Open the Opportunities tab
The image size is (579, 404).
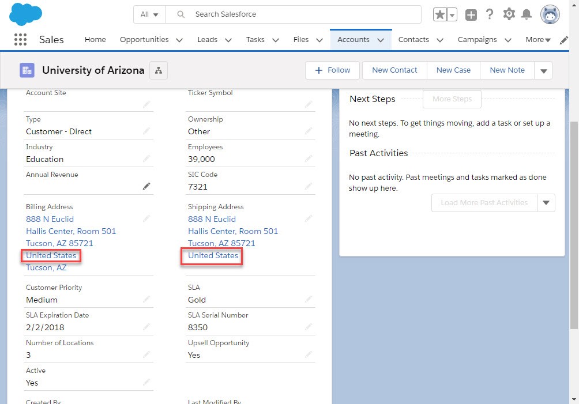tap(144, 39)
